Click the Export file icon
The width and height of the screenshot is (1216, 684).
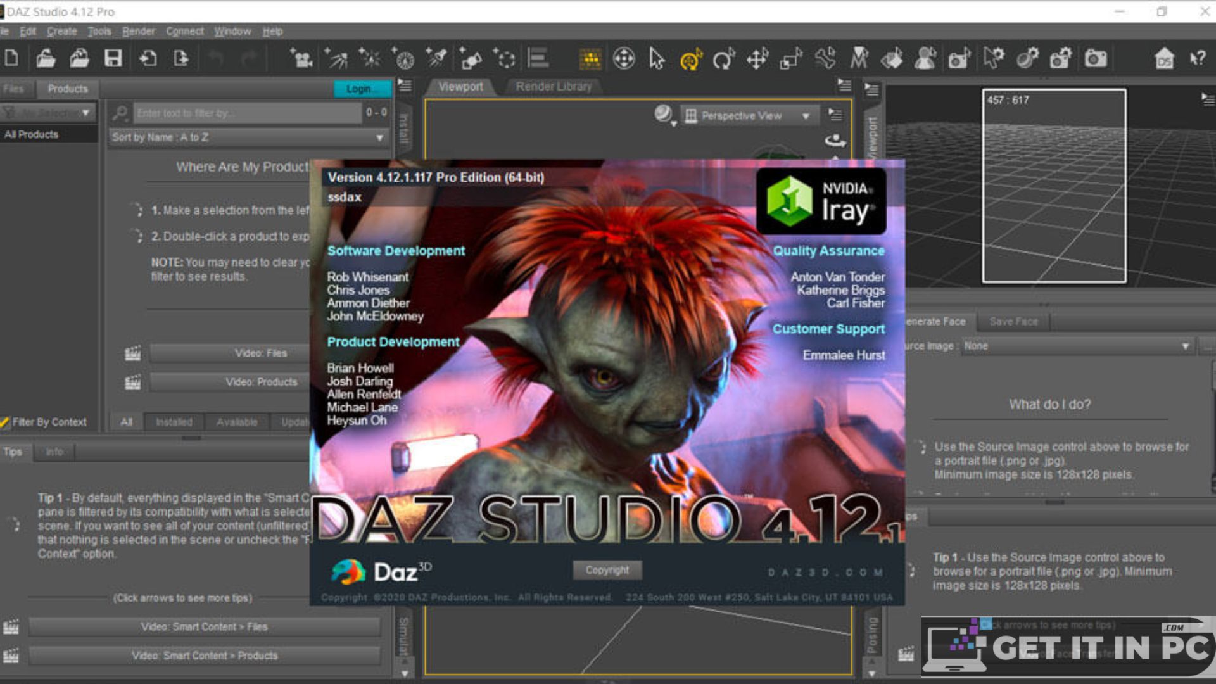[181, 58]
